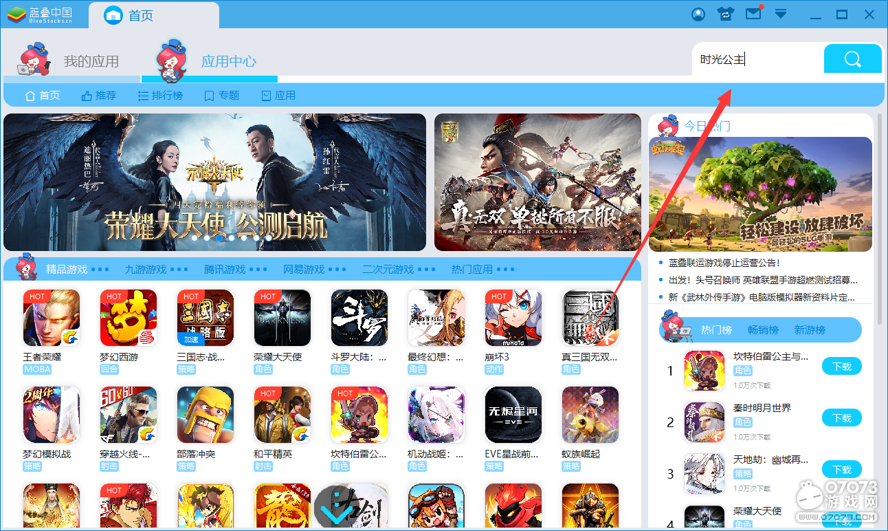Open the mail notification icon
Screen dimensions: 888x531
pyautogui.click(x=754, y=13)
